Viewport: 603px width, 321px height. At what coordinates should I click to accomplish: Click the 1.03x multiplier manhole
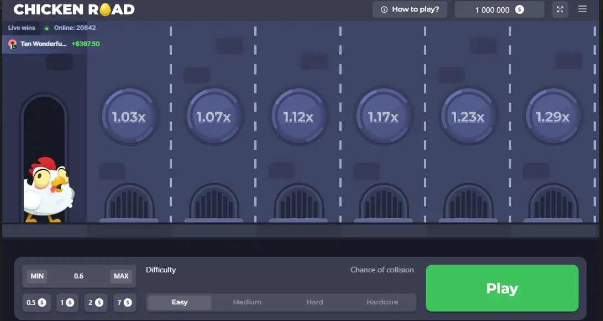point(129,117)
